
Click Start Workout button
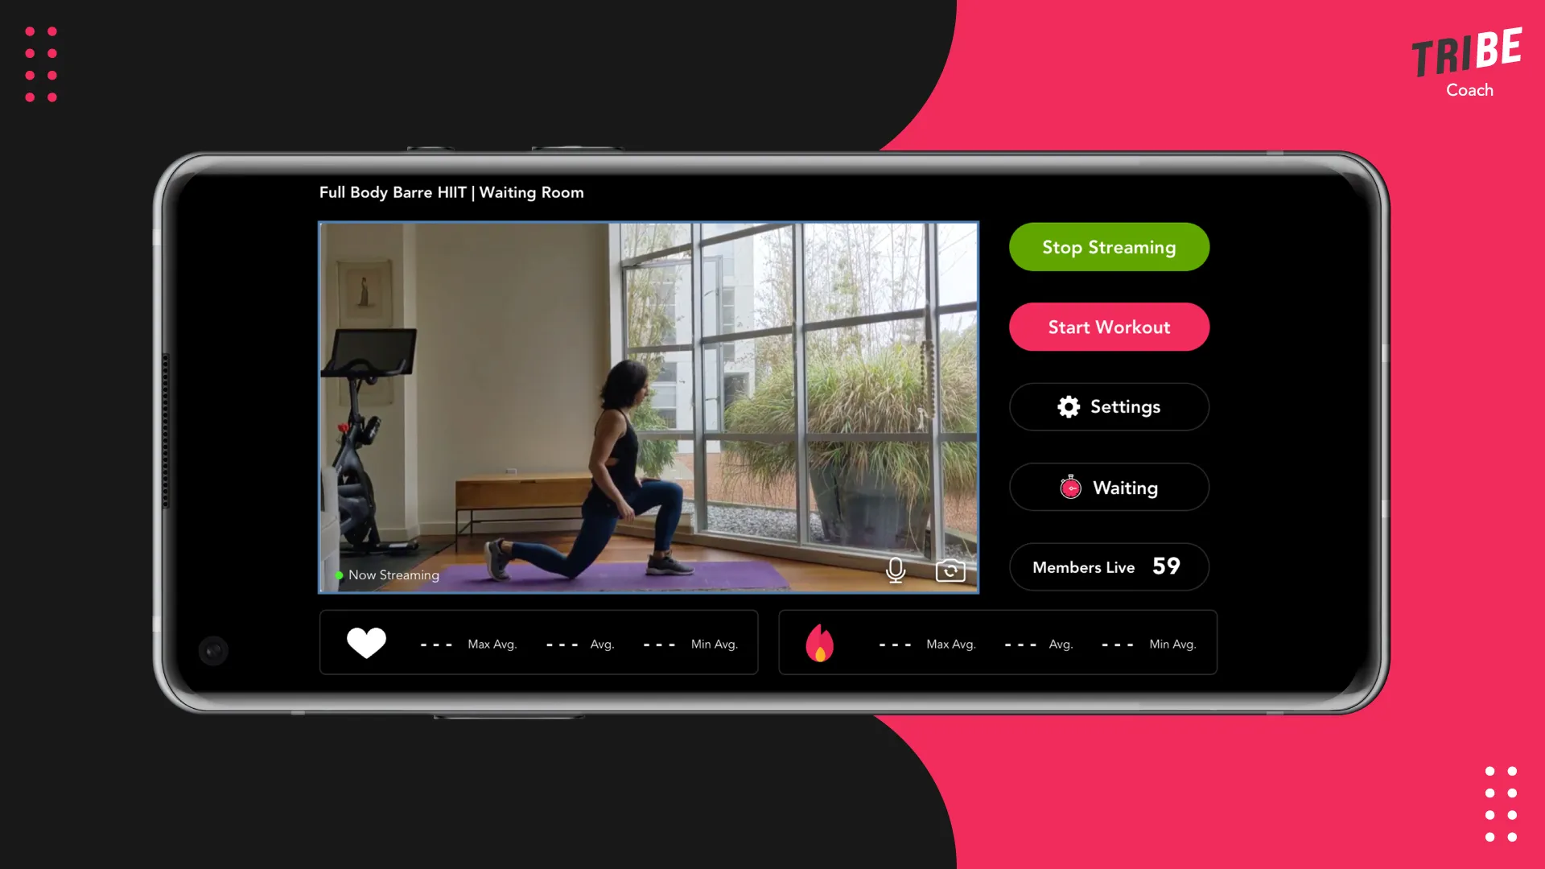tap(1108, 327)
